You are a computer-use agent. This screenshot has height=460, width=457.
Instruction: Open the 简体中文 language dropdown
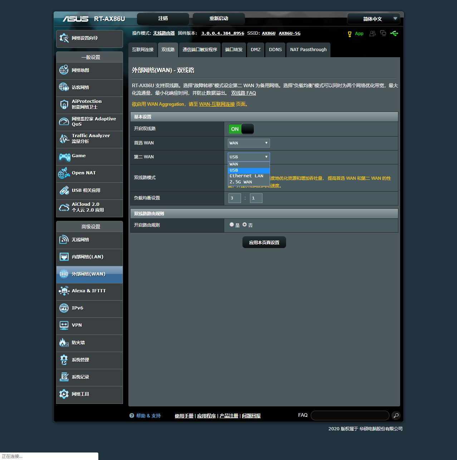pyautogui.click(x=373, y=19)
